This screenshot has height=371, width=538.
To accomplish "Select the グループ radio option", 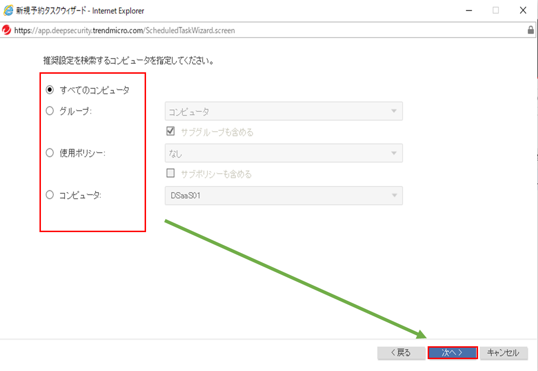I will point(50,111).
